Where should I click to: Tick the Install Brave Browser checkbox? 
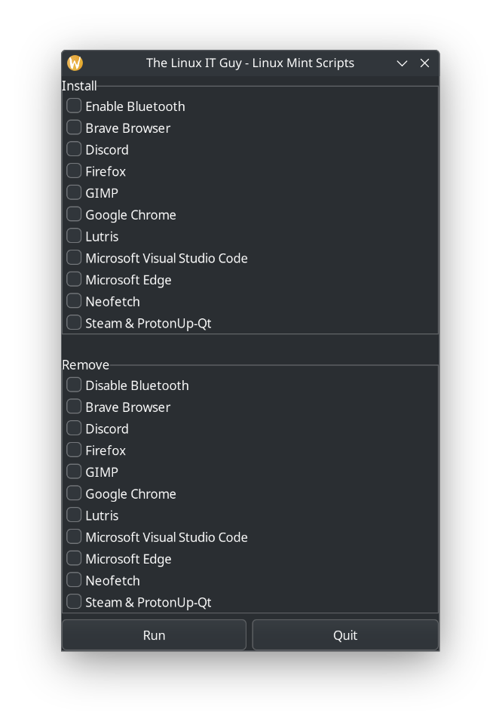coord(74,127)
